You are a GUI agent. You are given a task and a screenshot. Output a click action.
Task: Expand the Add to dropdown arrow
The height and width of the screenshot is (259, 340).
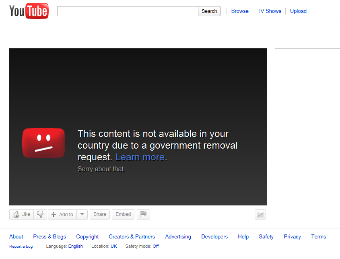coord(82,215)
